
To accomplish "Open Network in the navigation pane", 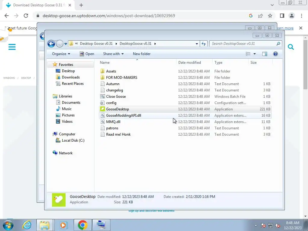I will [x=66, y=153].
